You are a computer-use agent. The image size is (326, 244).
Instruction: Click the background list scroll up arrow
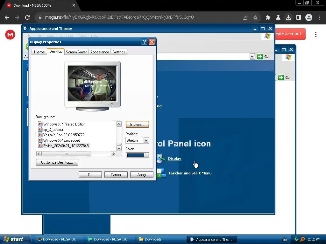point(119,124)
